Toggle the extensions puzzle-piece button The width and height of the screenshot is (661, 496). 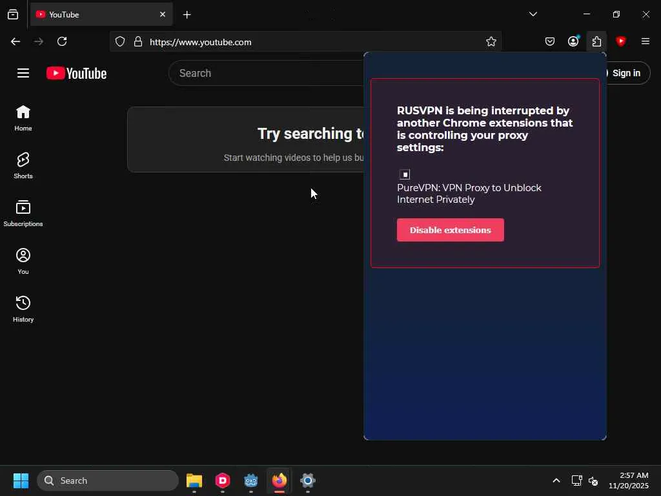click(x=596, y=41)
